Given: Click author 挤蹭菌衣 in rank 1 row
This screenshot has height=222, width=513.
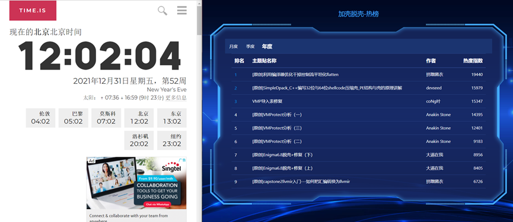Looking at the screenshot, I should click(x=435, y=75).
